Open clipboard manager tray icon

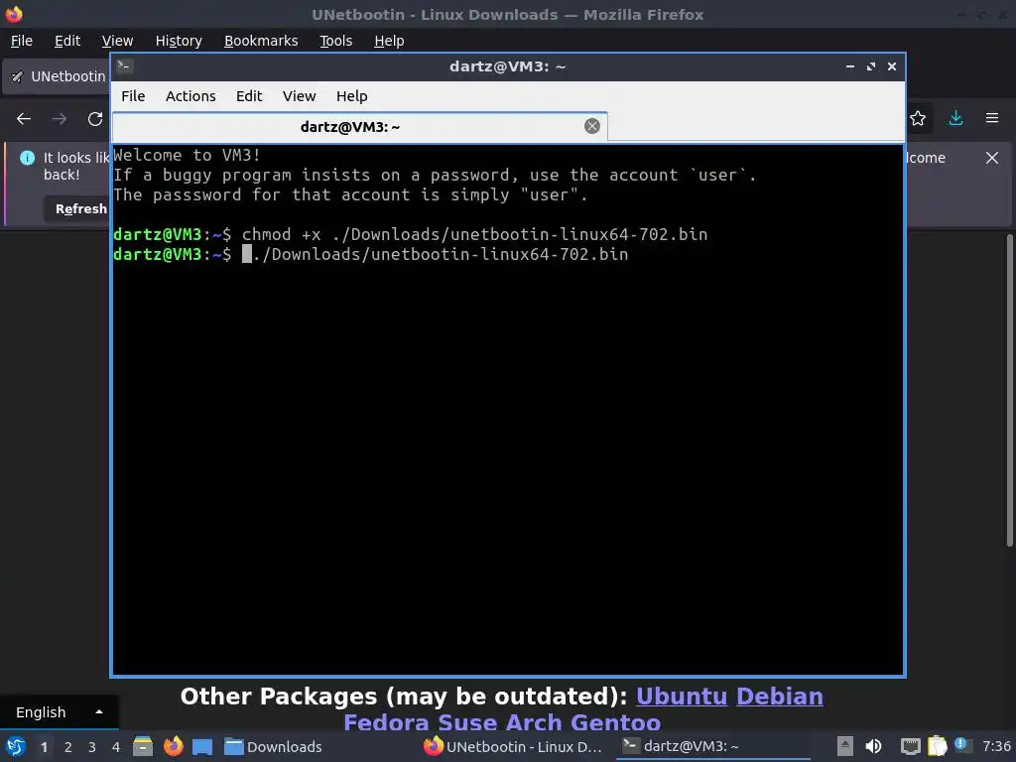[937, 746]
